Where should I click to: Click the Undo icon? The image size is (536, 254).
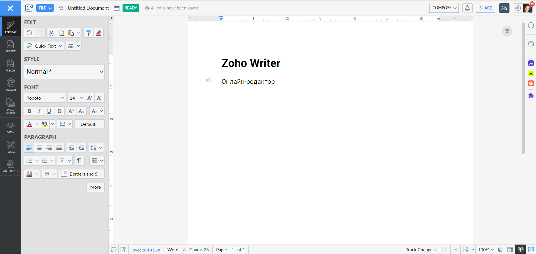point(29,33)
